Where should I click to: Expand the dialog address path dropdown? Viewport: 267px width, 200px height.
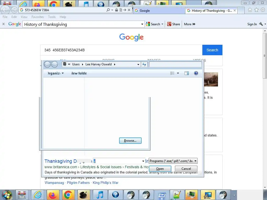tap(138, 65)
